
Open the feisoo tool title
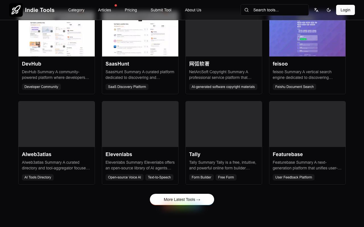pyautogui.click(x=280, y=64)
